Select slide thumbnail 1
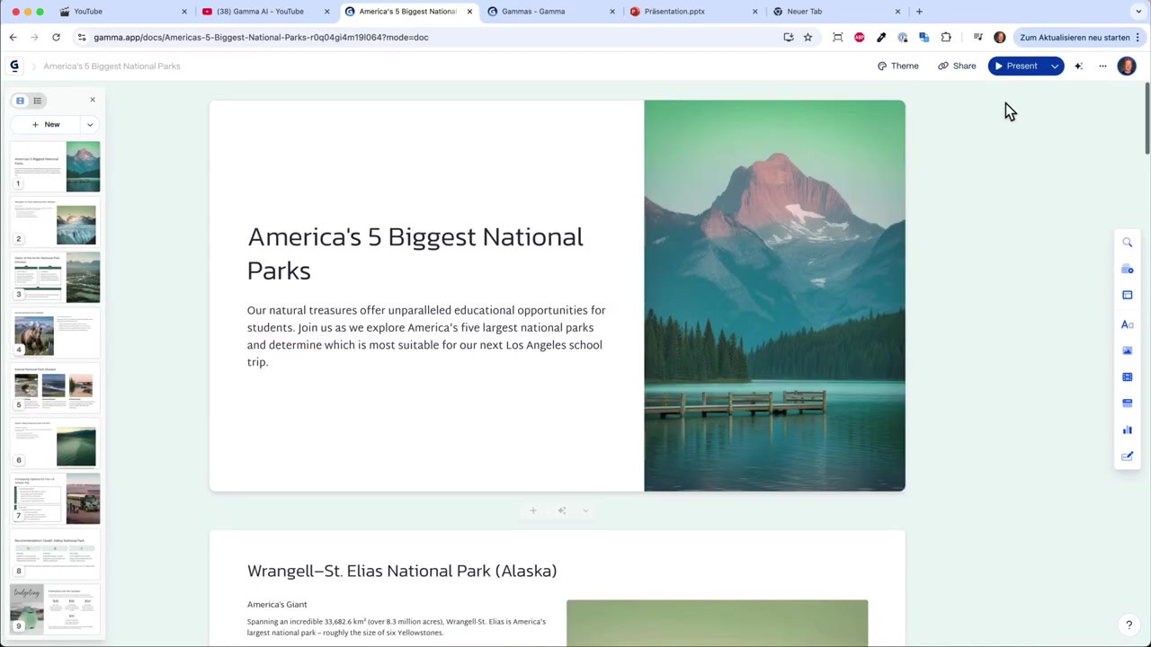 57,166
